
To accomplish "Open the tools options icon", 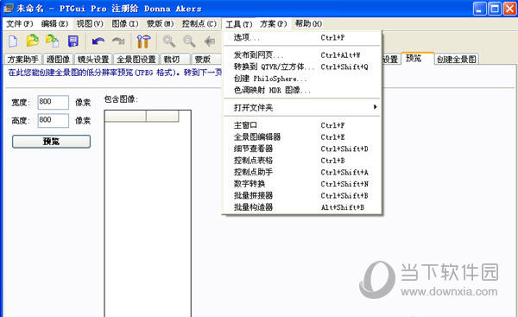I will tap(143, 41).
